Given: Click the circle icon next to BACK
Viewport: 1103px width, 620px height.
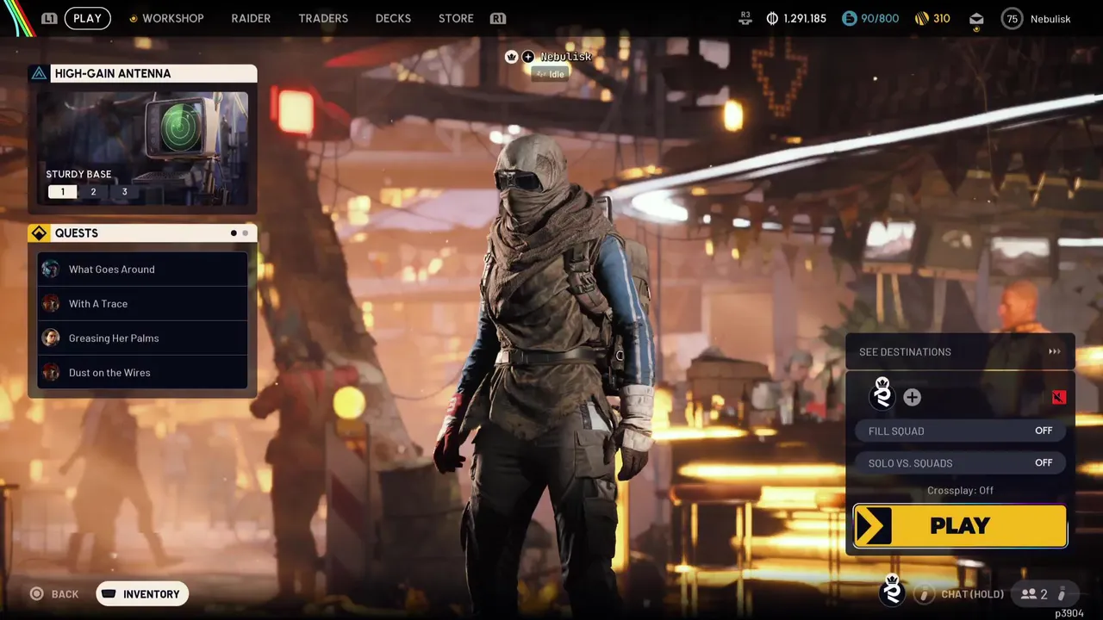Looking at the screenshot, I should click(37, 594).
